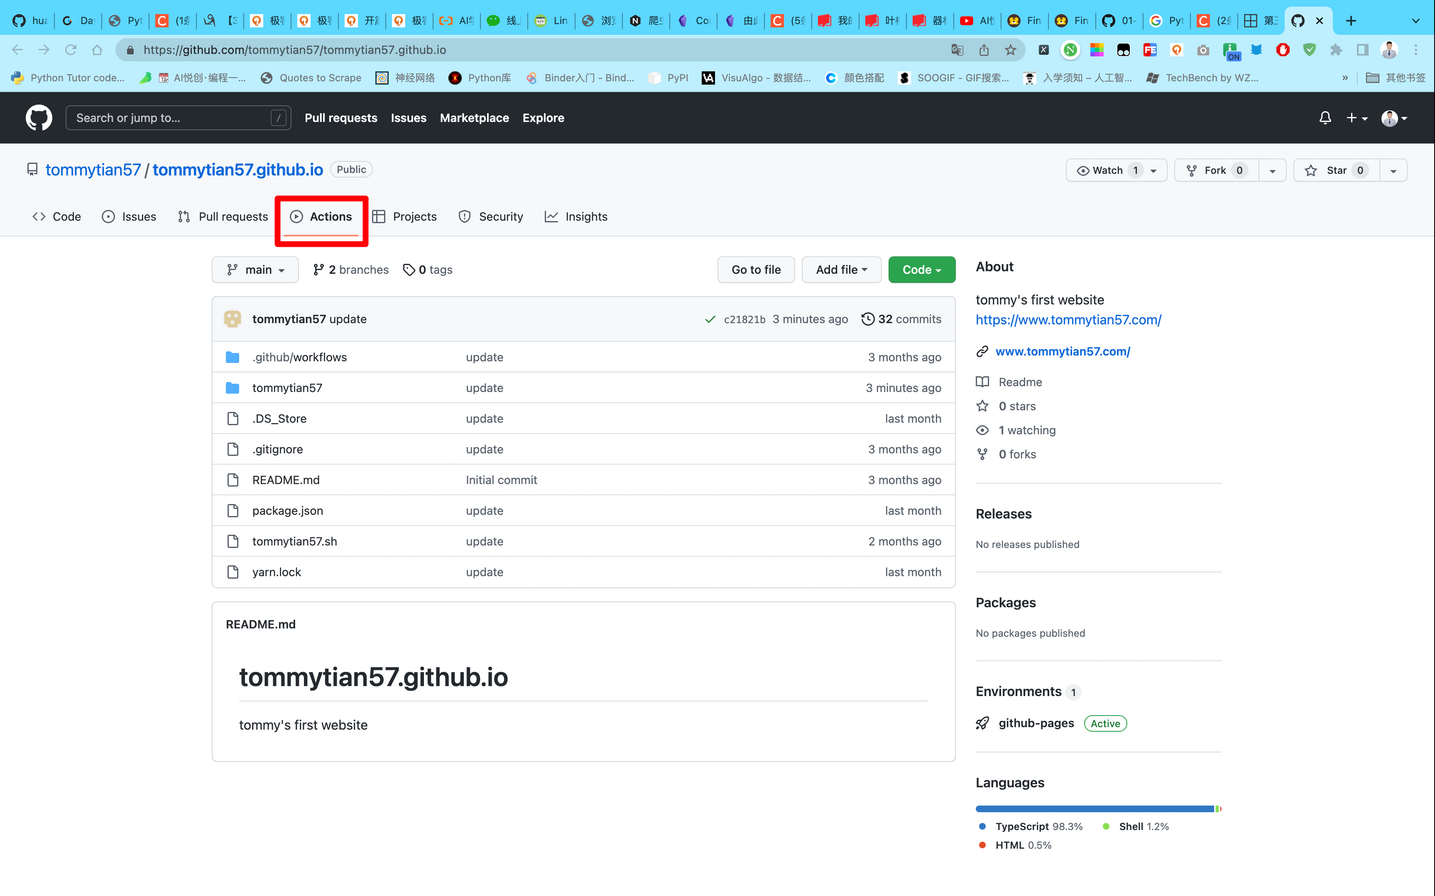Toggle Watch for this repository
1435x896 pixels.
click(x=1116, y=170)
